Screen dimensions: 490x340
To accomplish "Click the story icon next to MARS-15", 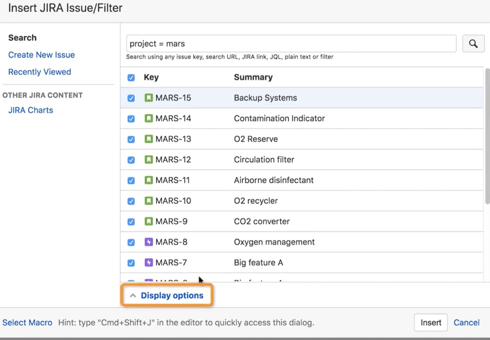I will coord(149,98).
